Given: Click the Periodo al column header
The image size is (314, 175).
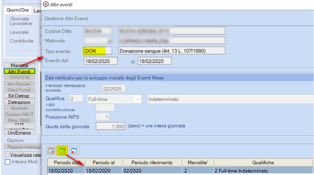Looking at the screenshot, I should click(x=104, y=162).
